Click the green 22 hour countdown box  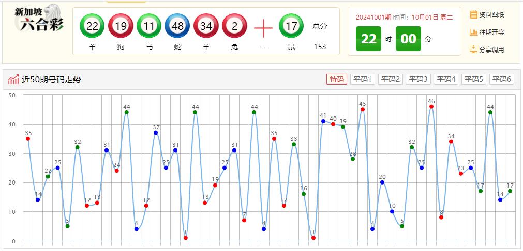[368, 39]
